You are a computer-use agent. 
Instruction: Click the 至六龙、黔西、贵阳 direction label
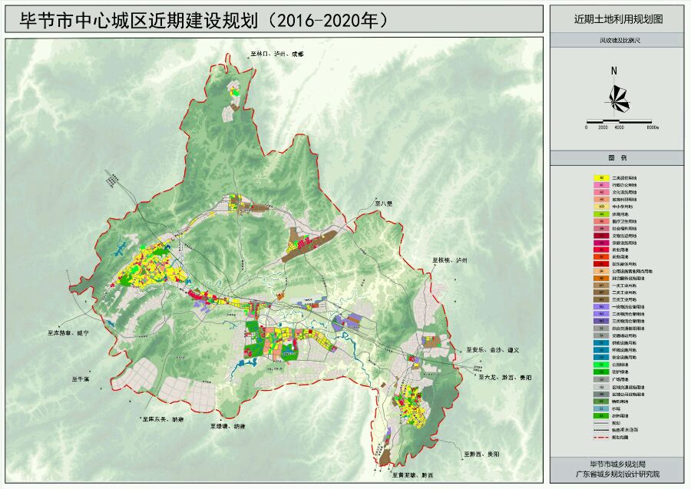coord(505,378)
